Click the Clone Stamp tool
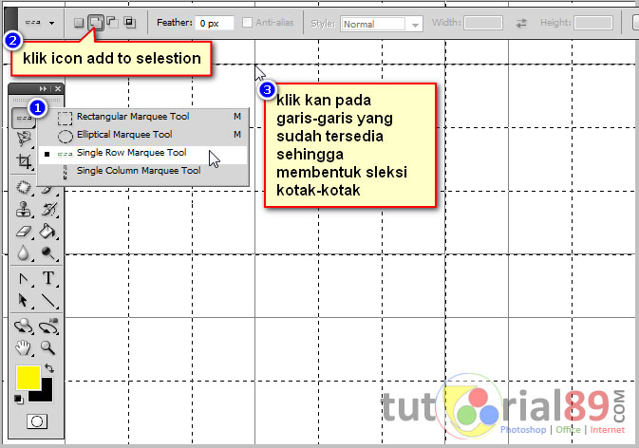Viewport: 639px width, 448px height. (x=25, y=209)
